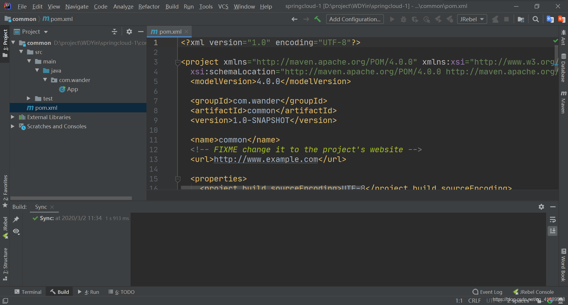Screen dimensions: 568x305
Task: Click Add Configuration button
Action: pyautogui.click(x=355, y=19)
